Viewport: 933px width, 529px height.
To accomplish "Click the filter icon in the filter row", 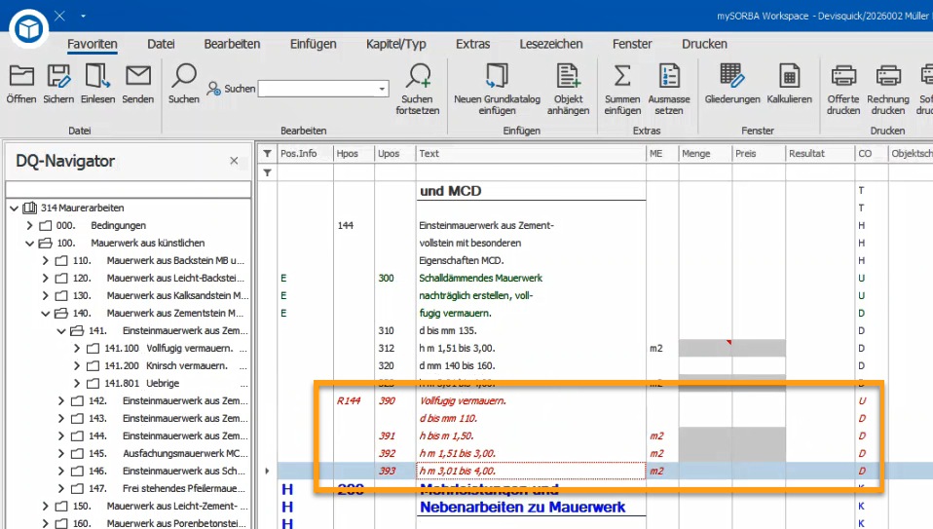I will tap(267, 172).
